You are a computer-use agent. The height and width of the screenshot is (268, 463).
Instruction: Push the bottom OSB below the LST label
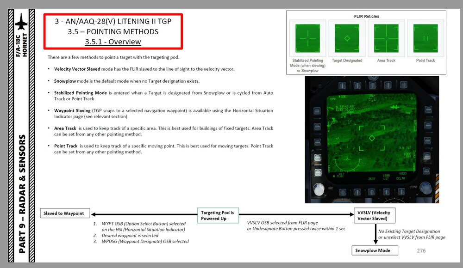tap(386, 192)
